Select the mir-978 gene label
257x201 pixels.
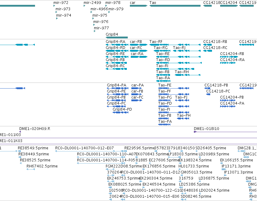(x=113, y=3)
